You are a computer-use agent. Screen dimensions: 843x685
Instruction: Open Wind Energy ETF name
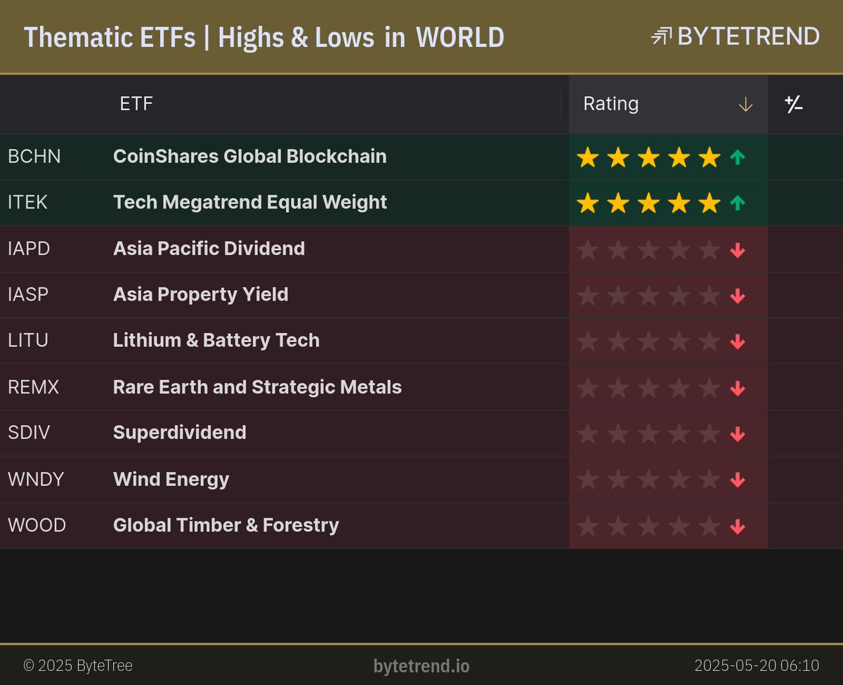point(171,479)
